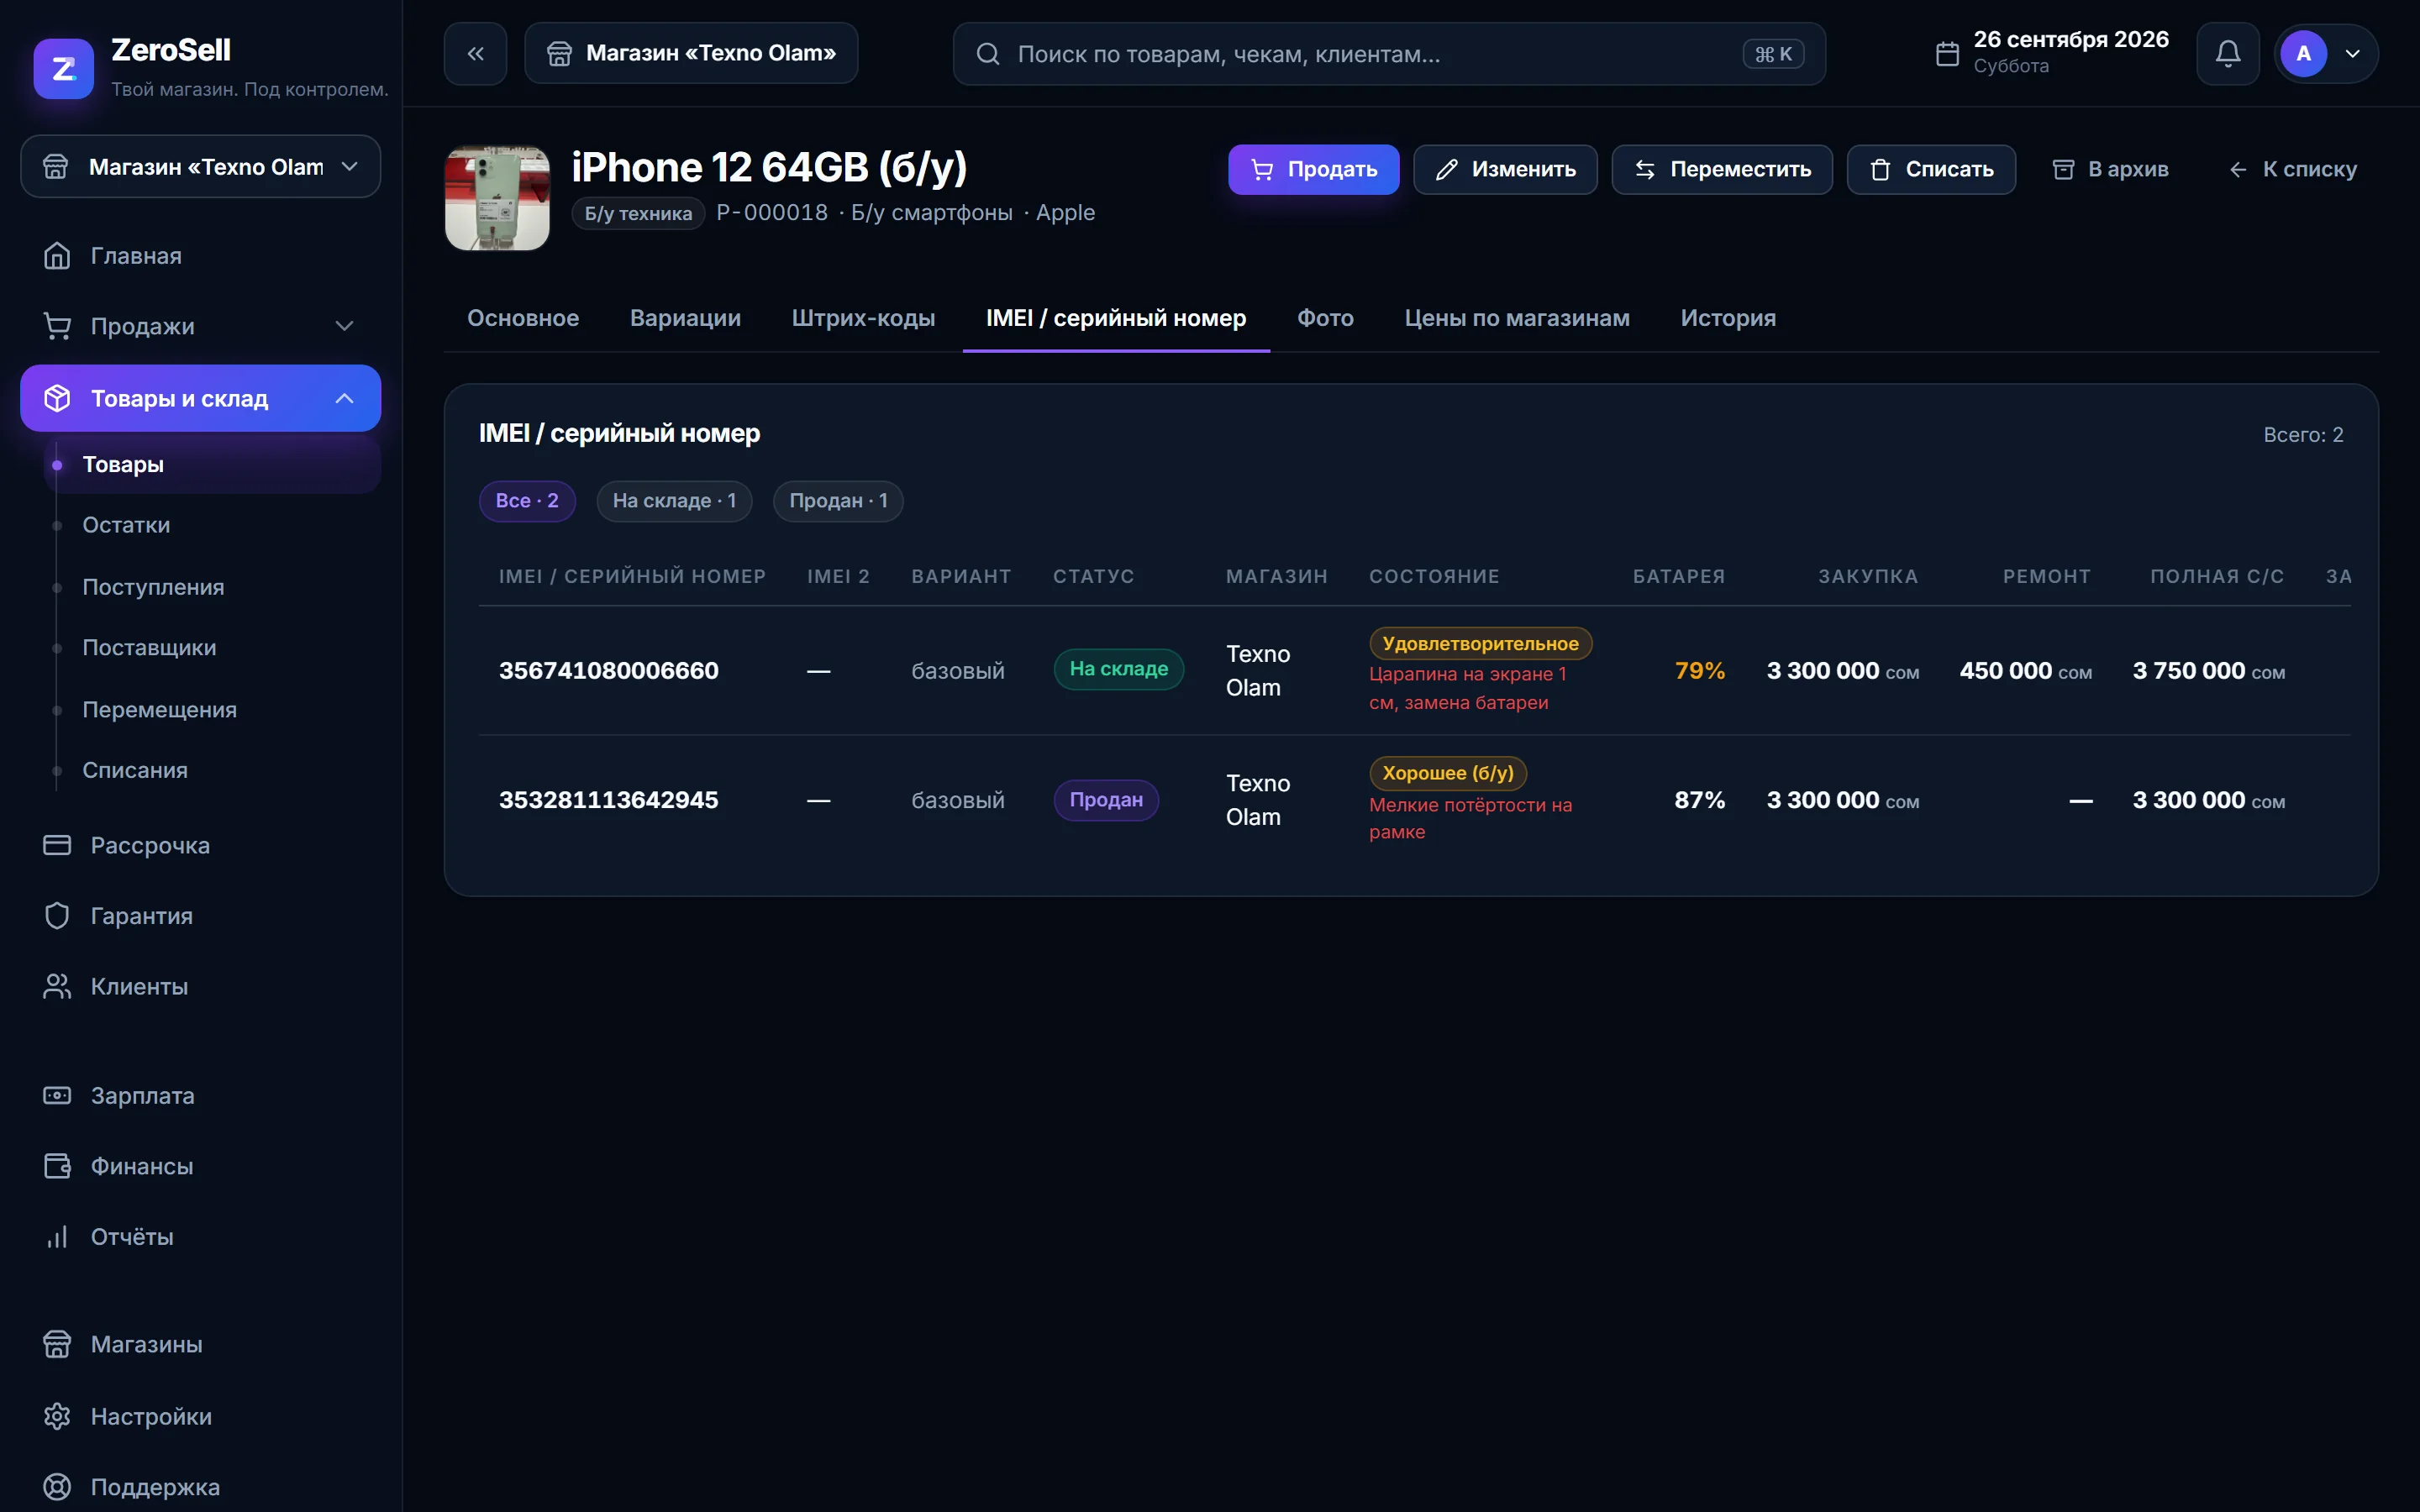This screenshot has height=1512, width=2420.
Task: Click the Списать button
Action: [x=1931, y=170]
